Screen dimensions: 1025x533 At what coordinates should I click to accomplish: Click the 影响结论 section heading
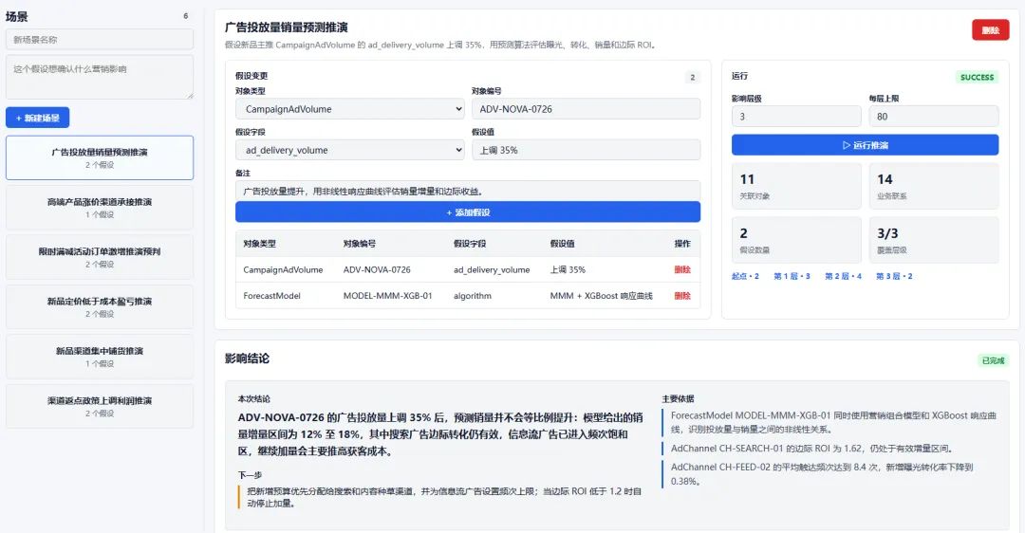[x=247, y=358]
